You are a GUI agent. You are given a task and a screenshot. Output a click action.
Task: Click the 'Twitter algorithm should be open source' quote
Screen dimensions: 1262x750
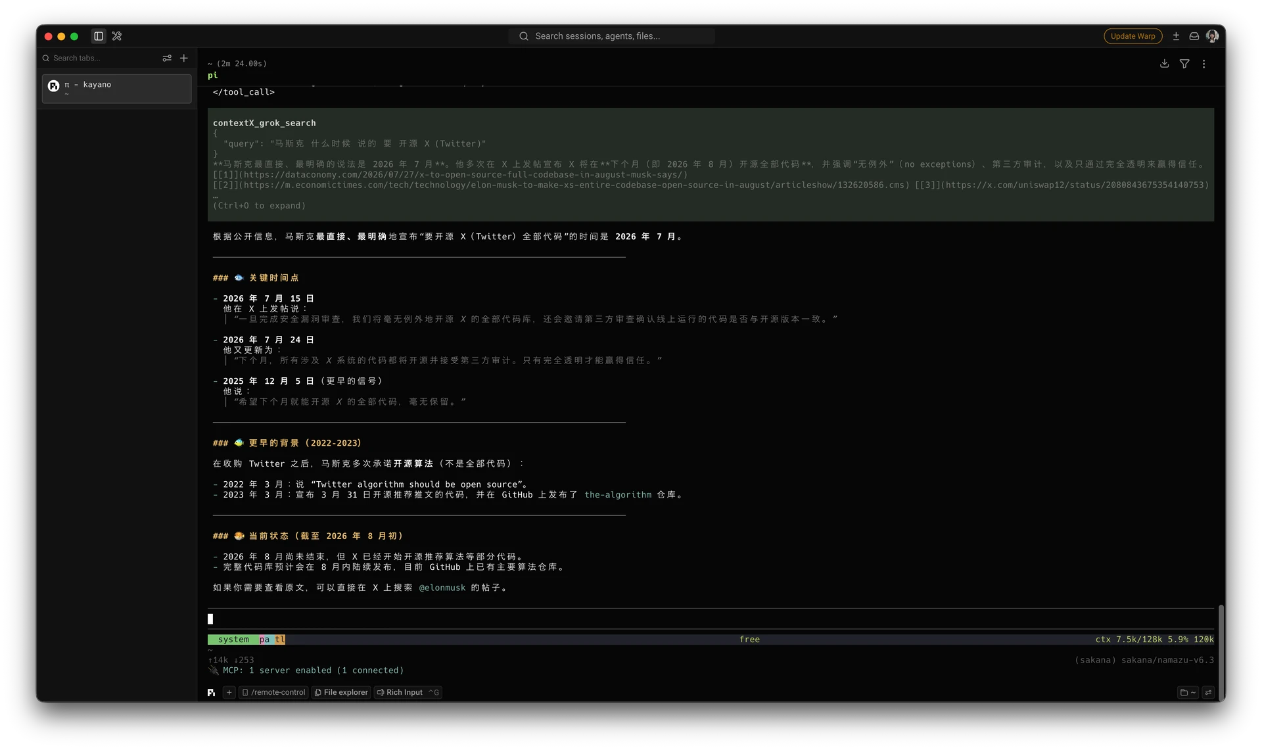[419, 484]
